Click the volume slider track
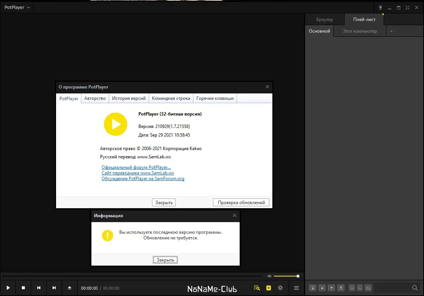The height and width of the screenshot is (296, 424). tap(286, 276)
